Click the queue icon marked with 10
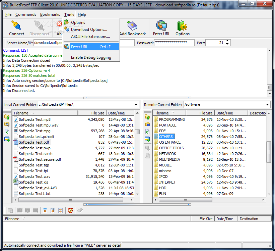 point(53,210)
